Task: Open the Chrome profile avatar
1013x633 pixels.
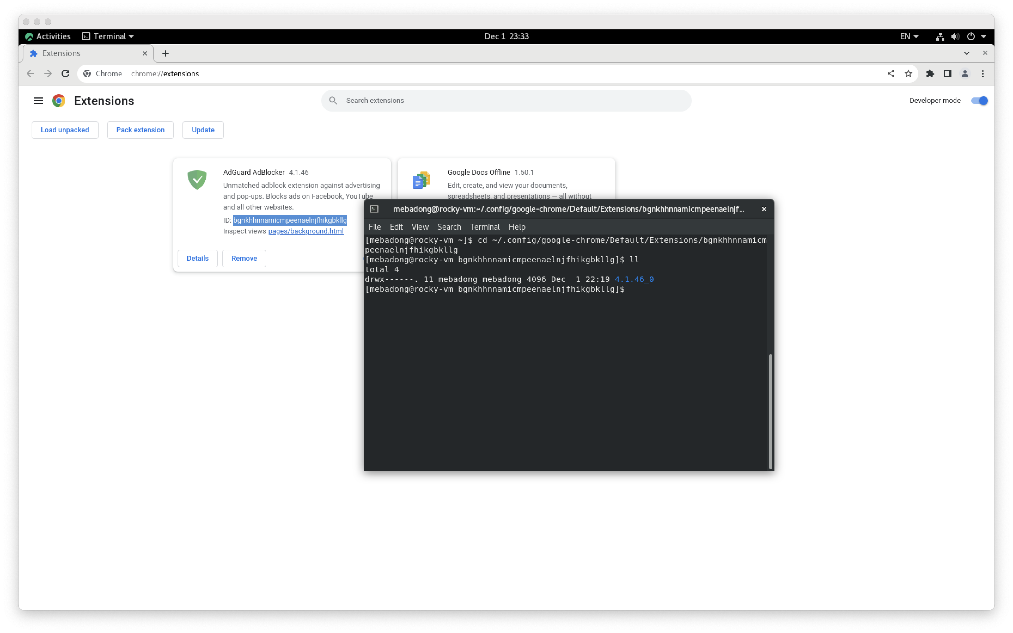Action: point(965,74)
